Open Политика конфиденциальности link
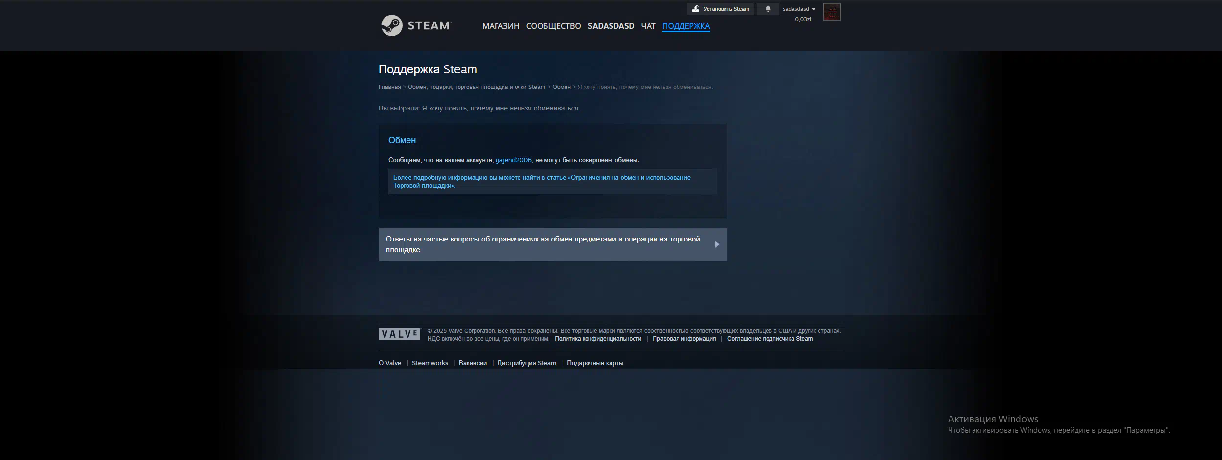The height and width of the screenshot is (460, 1222). 598,339
